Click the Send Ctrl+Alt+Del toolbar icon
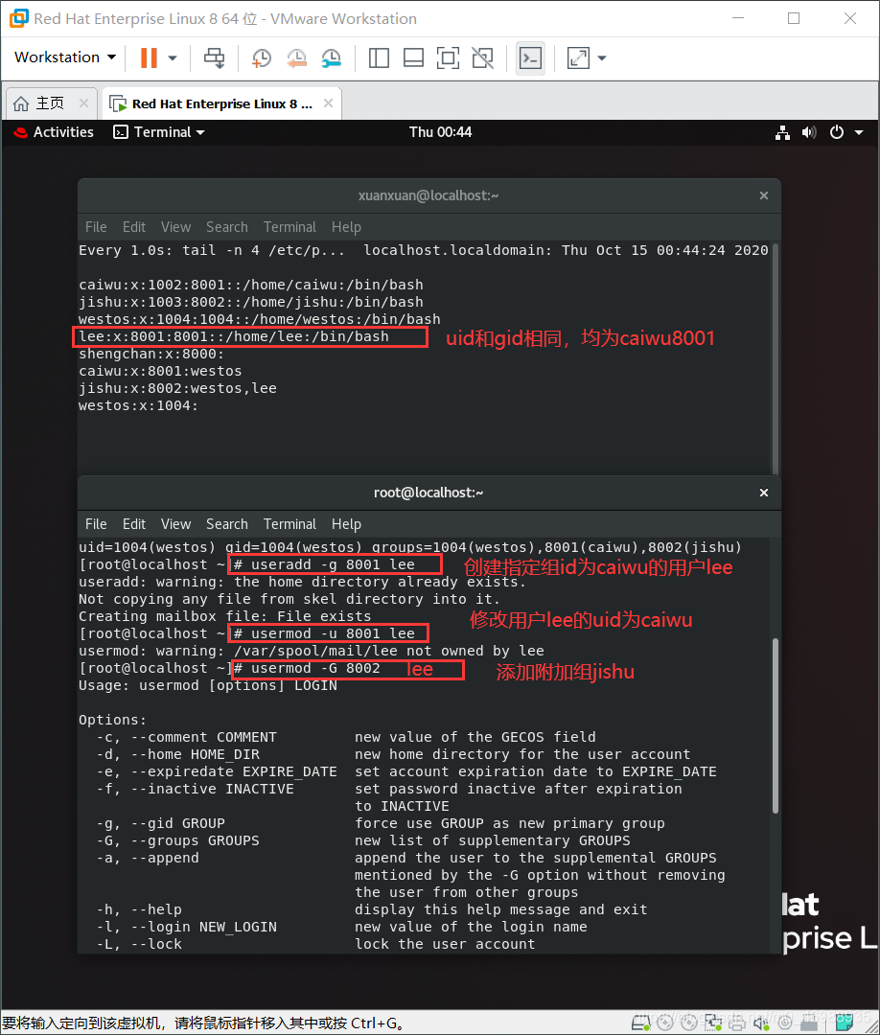The image size is (880, 1035). coord(214,58)
